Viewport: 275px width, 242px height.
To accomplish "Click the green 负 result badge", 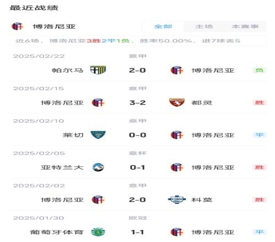I will pyautogui.click(x=260, y=70).
